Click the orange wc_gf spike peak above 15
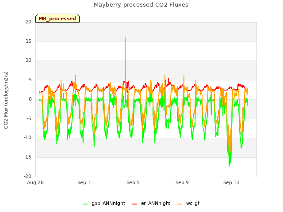The width and height of the screenshot is (283, 212). coord(125,37)
